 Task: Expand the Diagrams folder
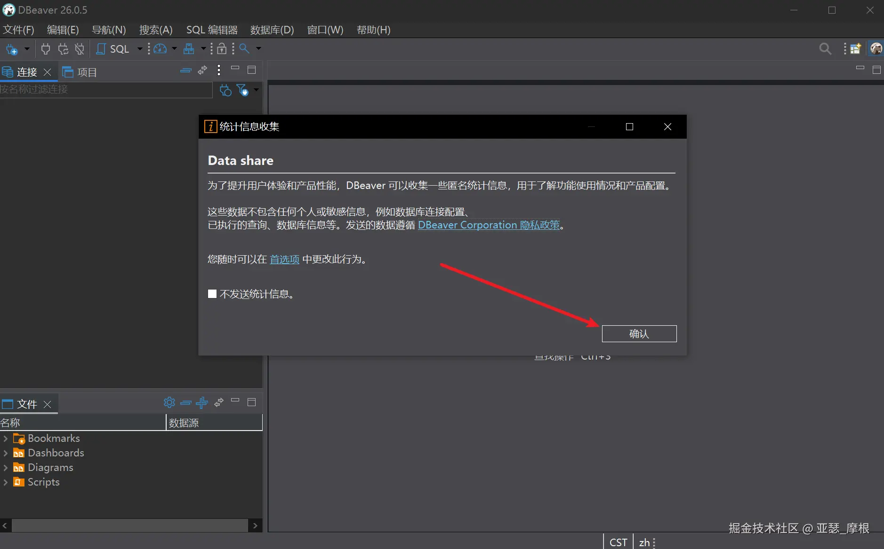[x=6, y=468]
